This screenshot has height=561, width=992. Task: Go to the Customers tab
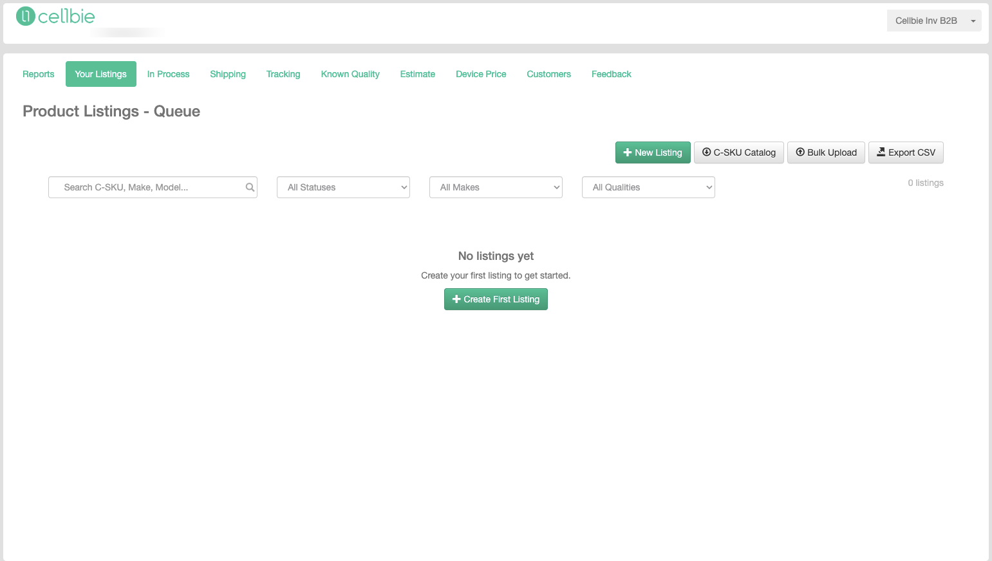click(549, 74)
